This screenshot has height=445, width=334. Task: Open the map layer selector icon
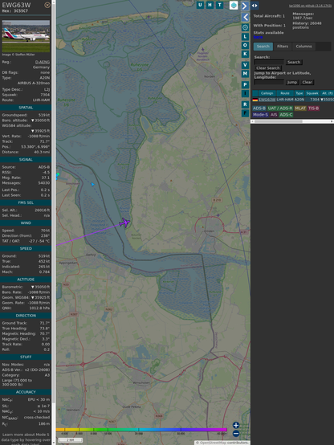click(x=234, y=5)
